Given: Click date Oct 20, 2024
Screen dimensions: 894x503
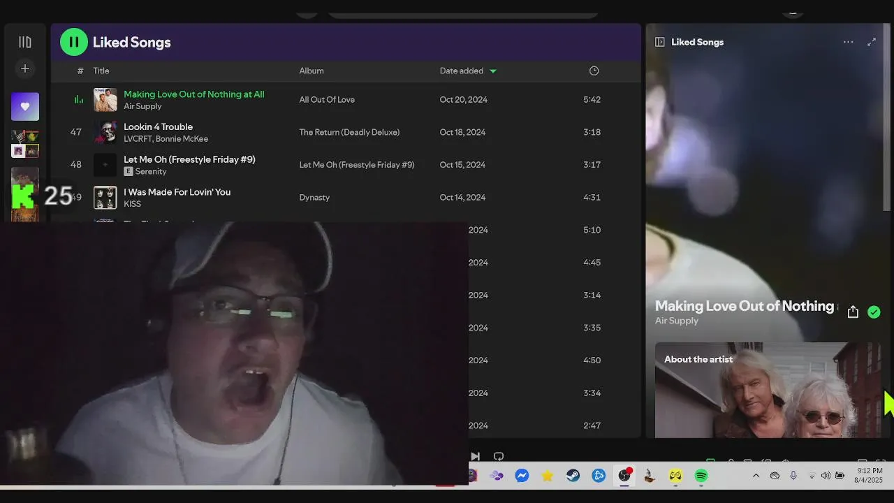Looking at the screenshot, I should pos(464,100).
